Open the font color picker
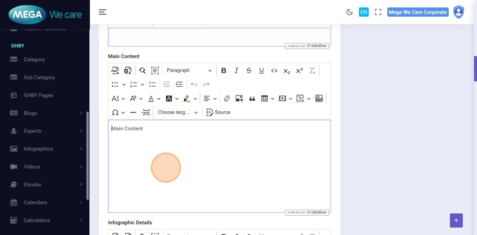This screenshot has height=235, width=477. pyautogui.click(x=151, y=99)
